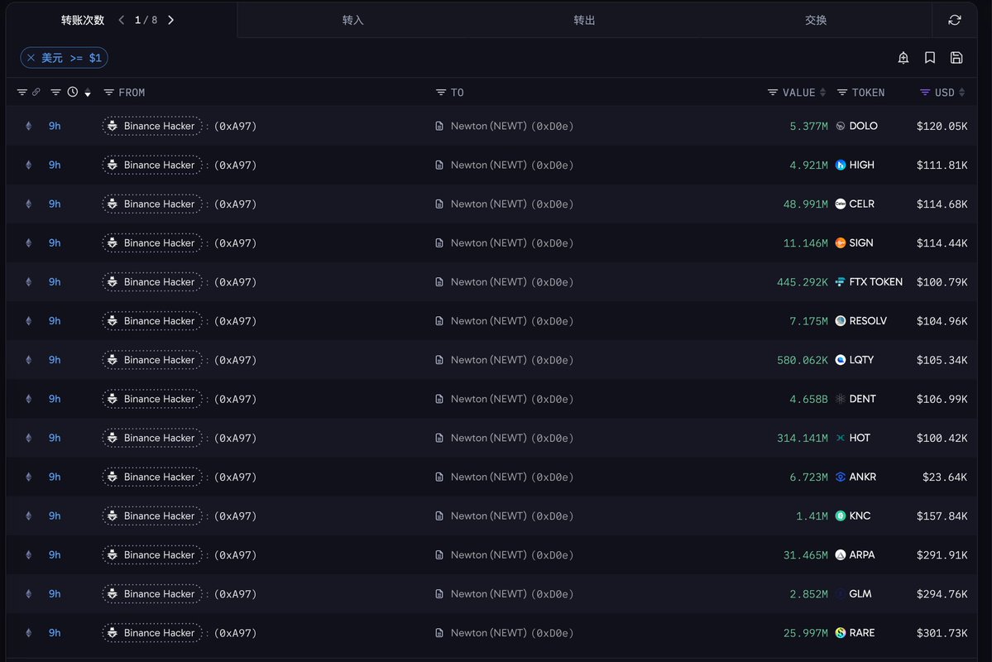This screenshot has height=662, width=992.
Task: Click the transaction link filter icon
Action: click(22, 93)
